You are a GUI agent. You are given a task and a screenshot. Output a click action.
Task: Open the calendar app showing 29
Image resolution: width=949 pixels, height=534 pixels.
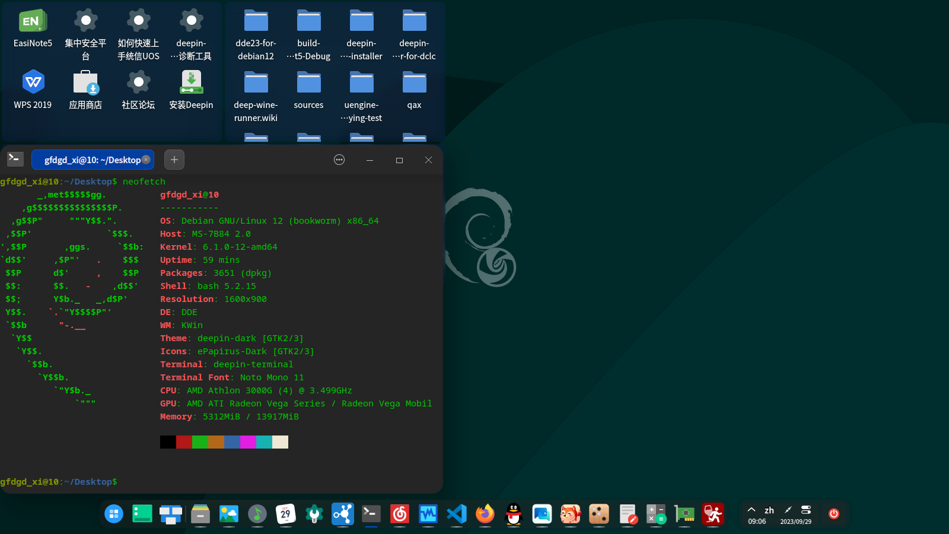click(x=285, y=514)
